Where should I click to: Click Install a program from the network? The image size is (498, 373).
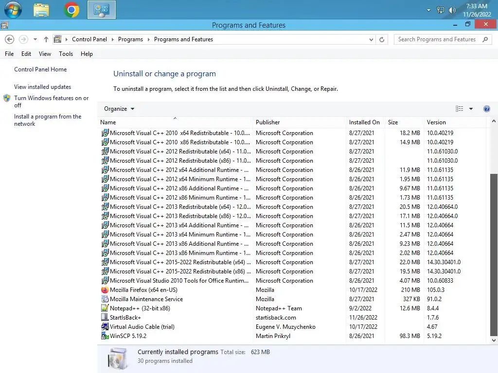[48, 120]
